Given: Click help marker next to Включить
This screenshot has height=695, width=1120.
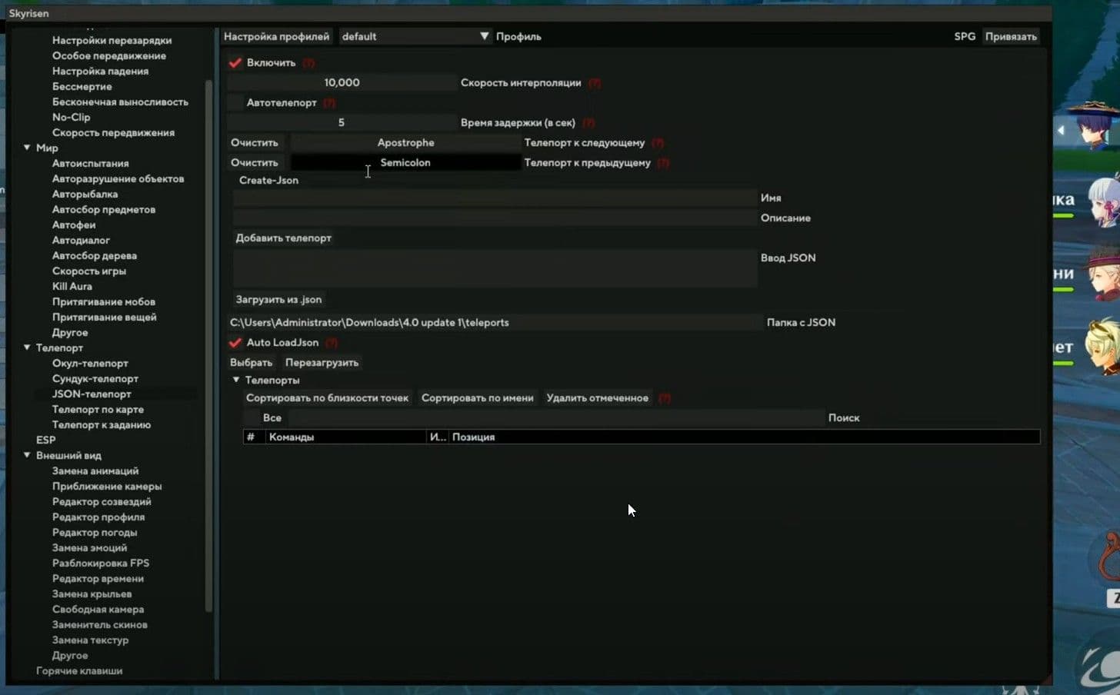Looking at the screenshot, I should click(x=308, y=63).
